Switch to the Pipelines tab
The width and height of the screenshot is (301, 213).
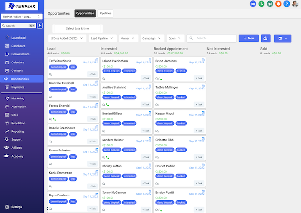(105, 13)
